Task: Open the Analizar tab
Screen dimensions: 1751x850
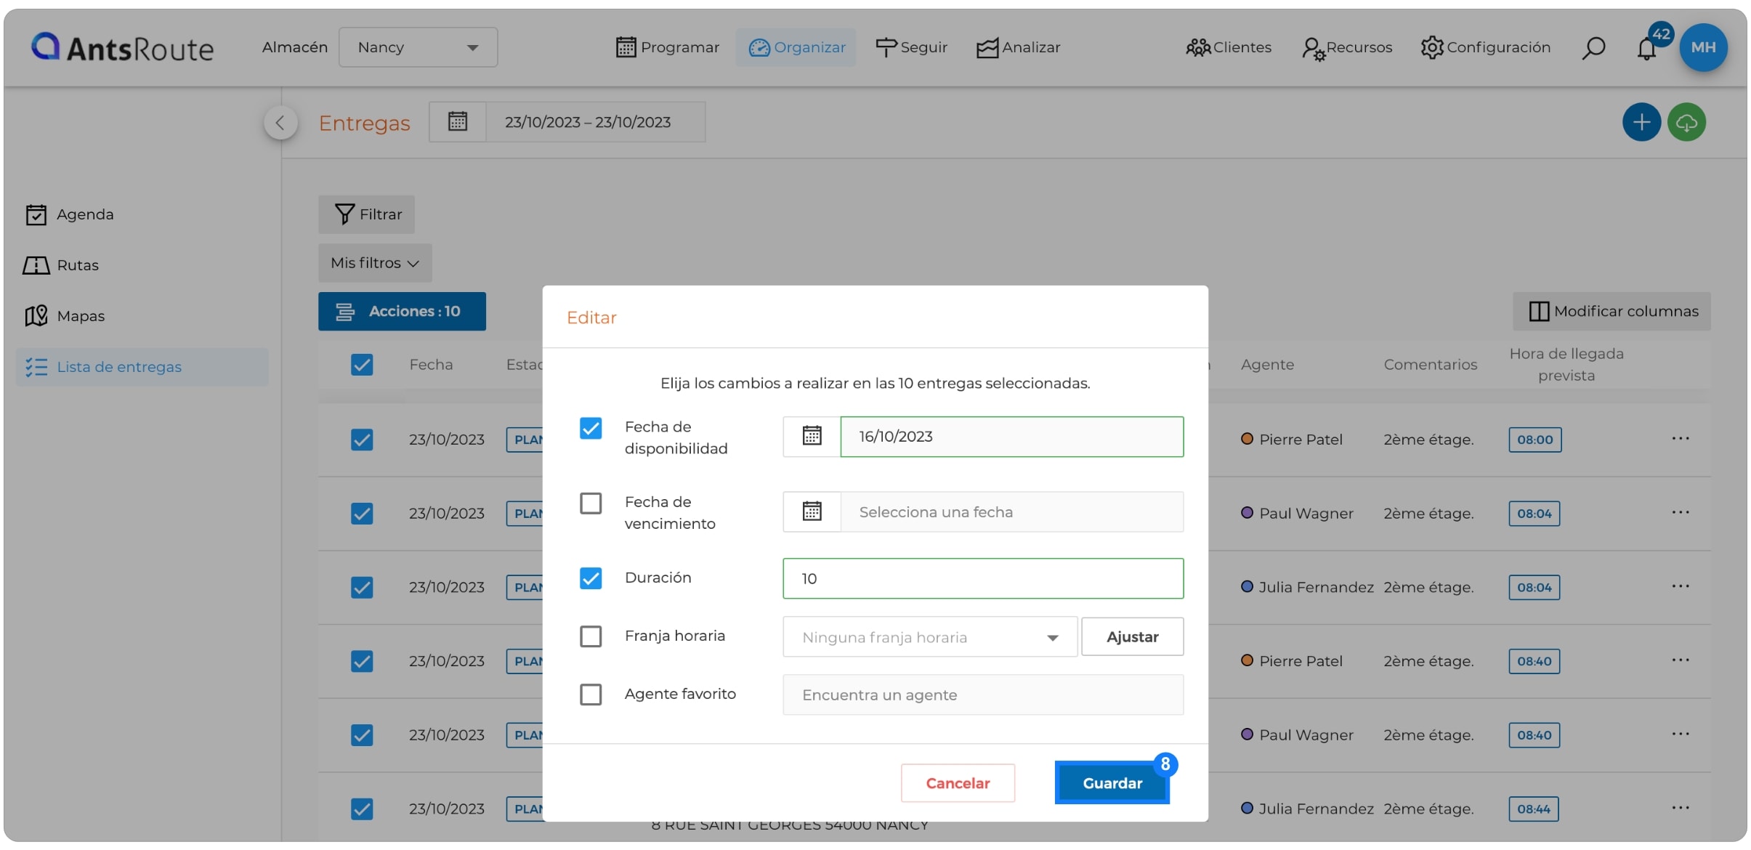Action: coord(1018,47)
